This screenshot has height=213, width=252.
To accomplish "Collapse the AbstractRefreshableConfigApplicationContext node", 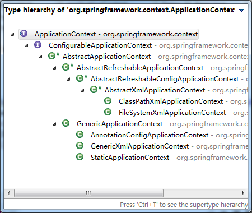I will 68,79.
